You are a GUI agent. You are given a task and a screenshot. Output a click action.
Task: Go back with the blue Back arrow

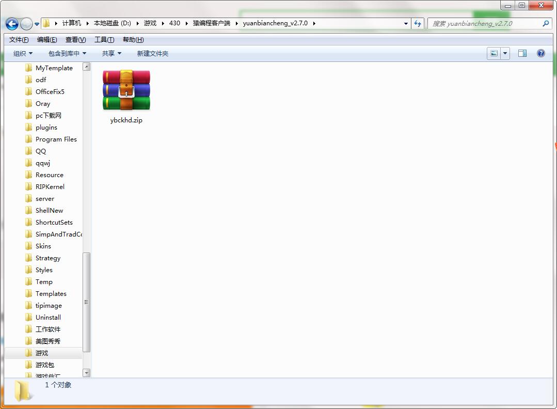(12, 24)
